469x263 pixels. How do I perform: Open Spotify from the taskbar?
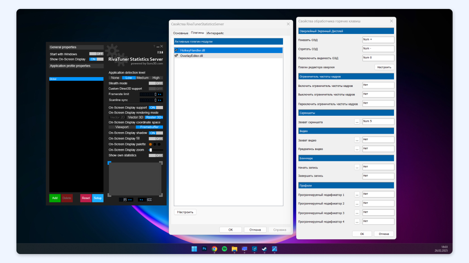pos(224,249)
